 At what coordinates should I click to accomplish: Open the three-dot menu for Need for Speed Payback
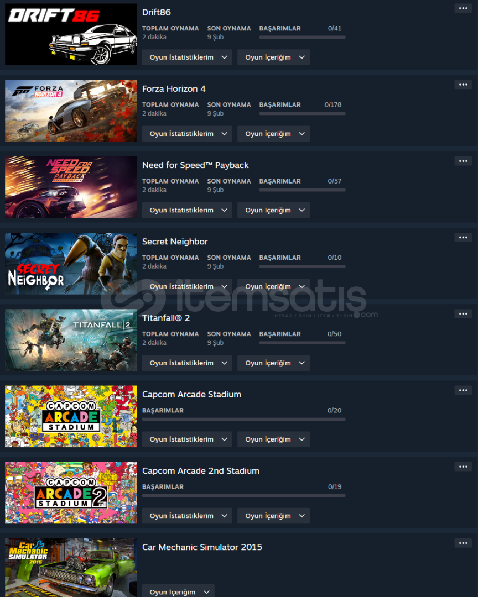point(463,161)
